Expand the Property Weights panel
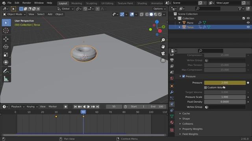The image size is (252, 141). pyautogui.click(x=192, y=129)
